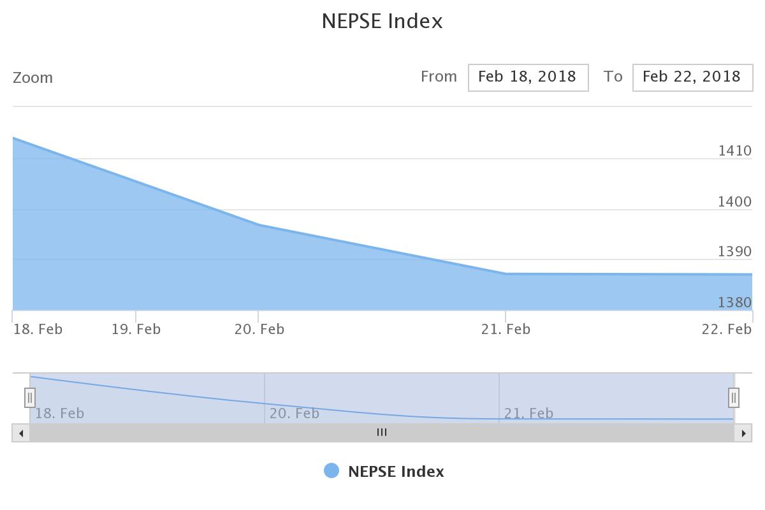Grab the right navigator range handle

coord(734,398)
